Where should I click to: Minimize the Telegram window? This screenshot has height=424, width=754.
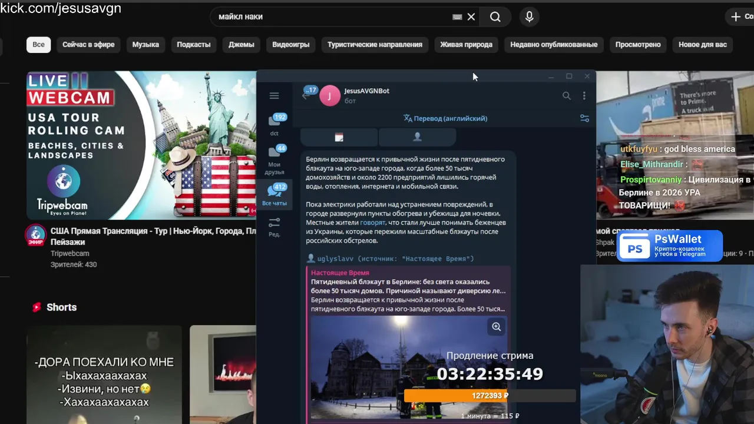coord(551,77)
